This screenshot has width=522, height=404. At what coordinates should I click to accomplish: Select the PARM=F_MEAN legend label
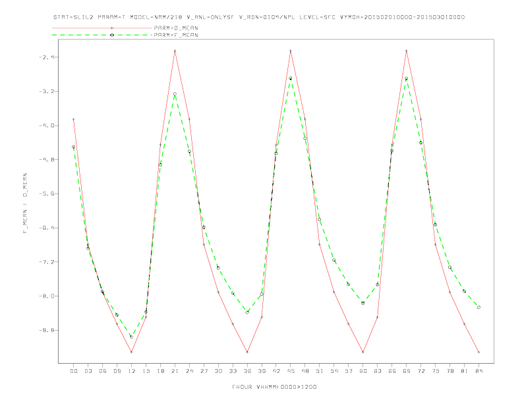click(x=176, y=35)
